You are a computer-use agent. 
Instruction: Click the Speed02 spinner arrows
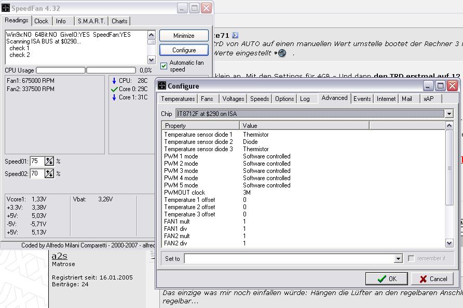pyautogui.click(x=49, y=173)
